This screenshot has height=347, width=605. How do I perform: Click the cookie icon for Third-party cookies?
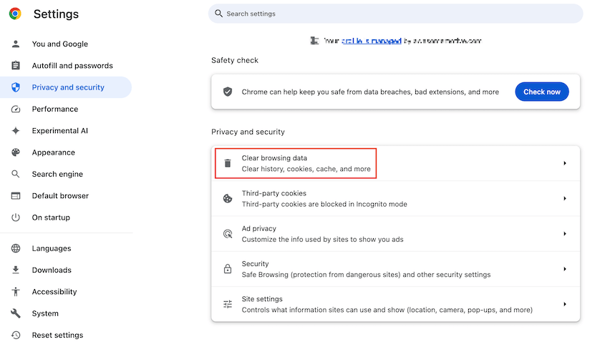click(x=228, y=199)
